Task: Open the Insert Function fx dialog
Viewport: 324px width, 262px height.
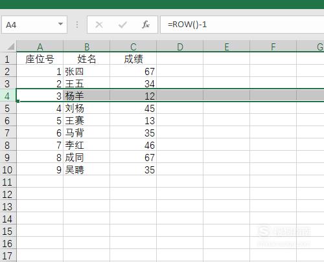Action: (146, 25)
